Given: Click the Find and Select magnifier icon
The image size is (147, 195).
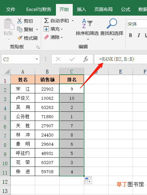Looking at the screenshot, I should coord(112,23).
